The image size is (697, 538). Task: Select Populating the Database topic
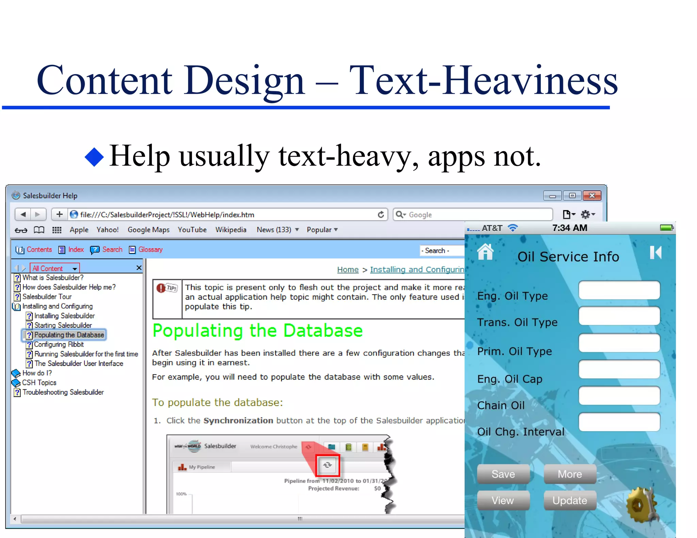[x=64, y=335]
